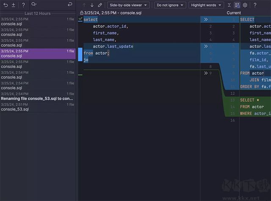Accept the change arrow on the actor.last_update line
Image resolution: width=271 pixels, height=201 pixels.
[206, 46]
